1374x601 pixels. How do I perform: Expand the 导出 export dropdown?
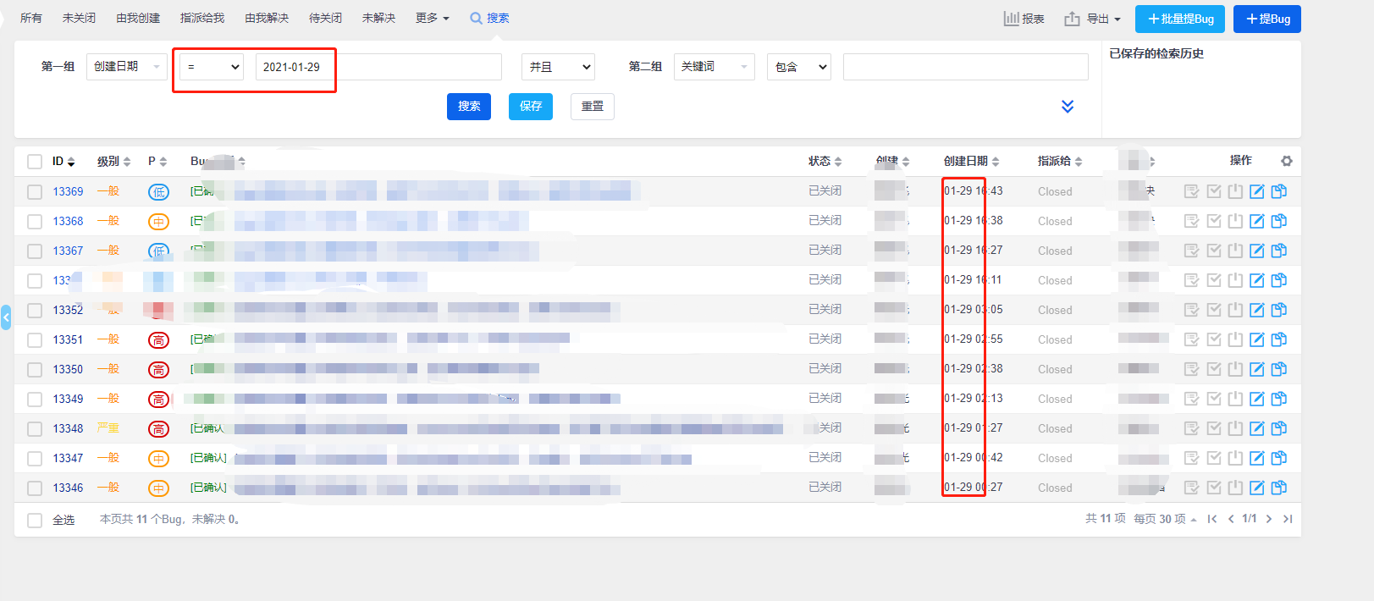[1093, 19]
